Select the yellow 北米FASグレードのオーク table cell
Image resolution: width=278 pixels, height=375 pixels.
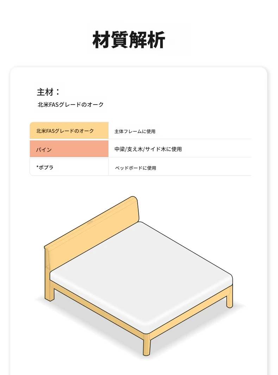[x=69, y=130]
